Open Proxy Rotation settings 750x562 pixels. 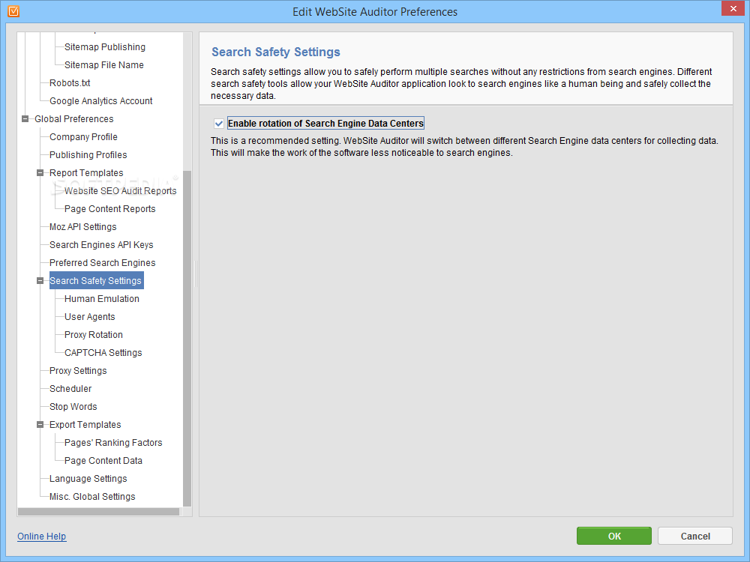click(94, 335)
